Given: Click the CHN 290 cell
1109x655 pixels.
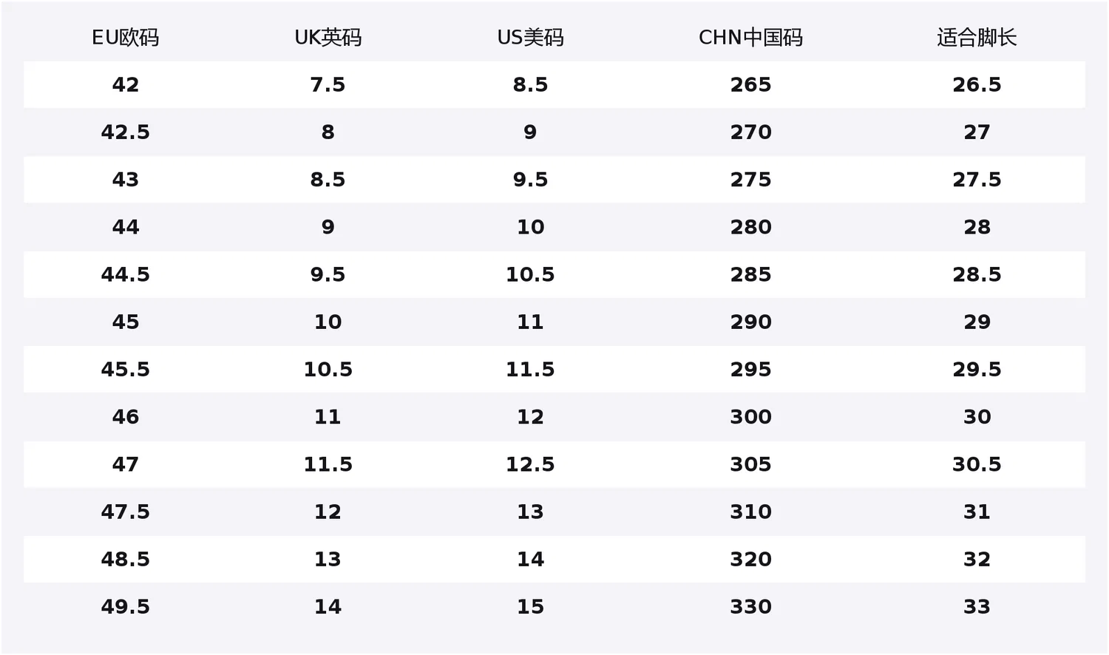Looking at the screenshot, I should (x=750, y=322).
